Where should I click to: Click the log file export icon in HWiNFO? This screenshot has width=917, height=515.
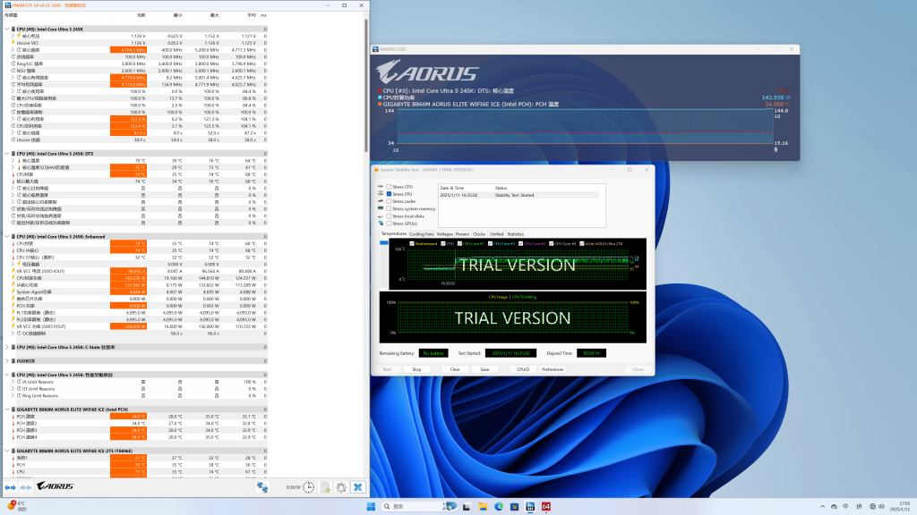coord(325,487)
